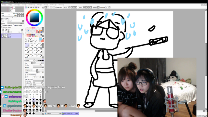
Task: Select the Blur tool
Action: pyautogui.click(x=40, y=52)
